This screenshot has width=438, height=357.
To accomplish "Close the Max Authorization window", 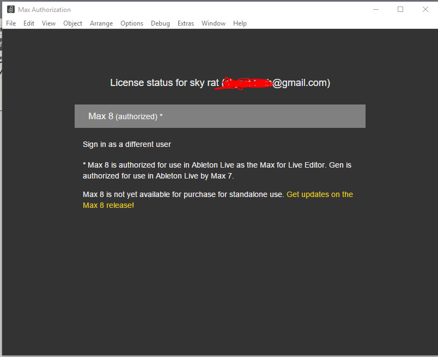I will tap(425, 9).
